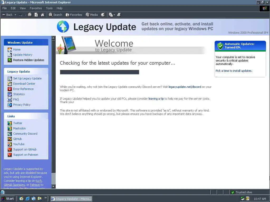Screen dimensions: 270x202
Task: Click the Mastodon link icon
Action: coord(10,128)
